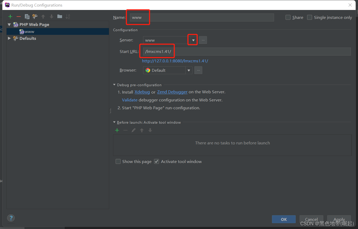
Task: Open the Browser dropdown list
Action: pyautogui.click(x=189, y=70)
